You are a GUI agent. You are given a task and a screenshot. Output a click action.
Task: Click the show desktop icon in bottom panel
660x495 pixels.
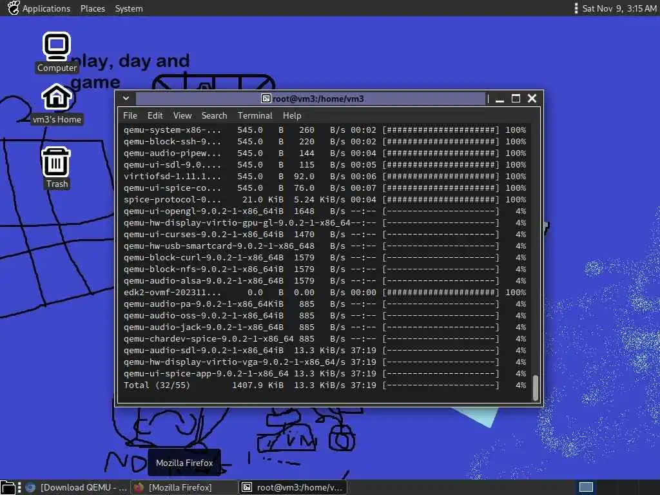8,487
